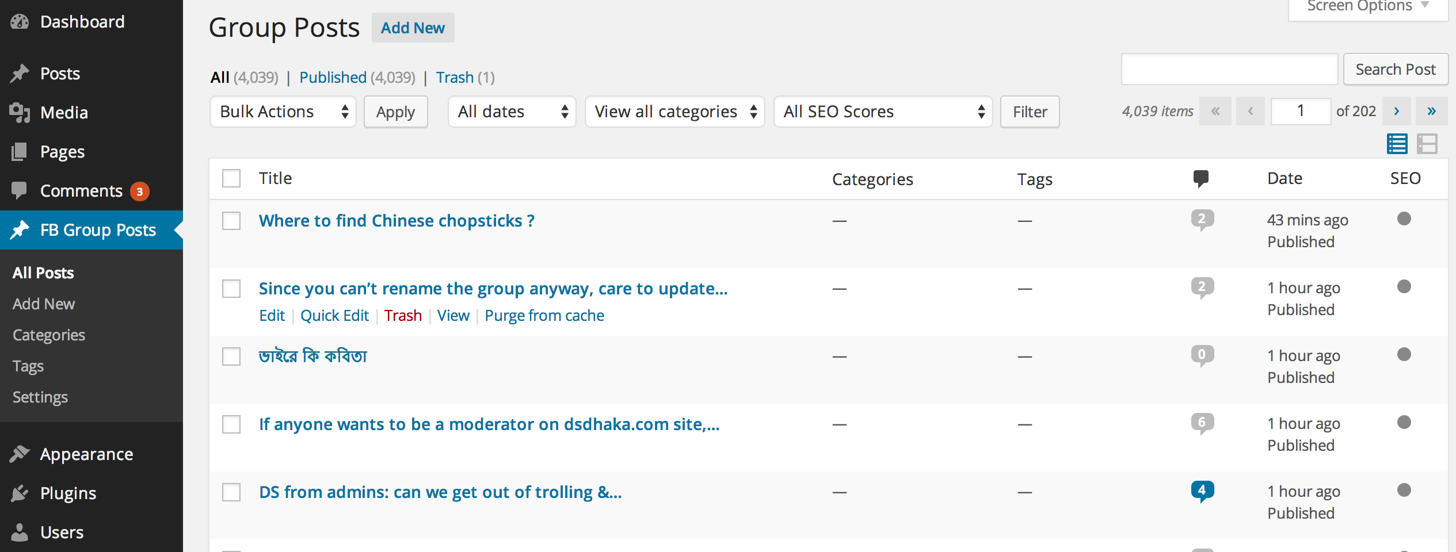Open the Bulk Actions dropdown
This screenshot has height=552, width=1456.
tap(283, 112)
